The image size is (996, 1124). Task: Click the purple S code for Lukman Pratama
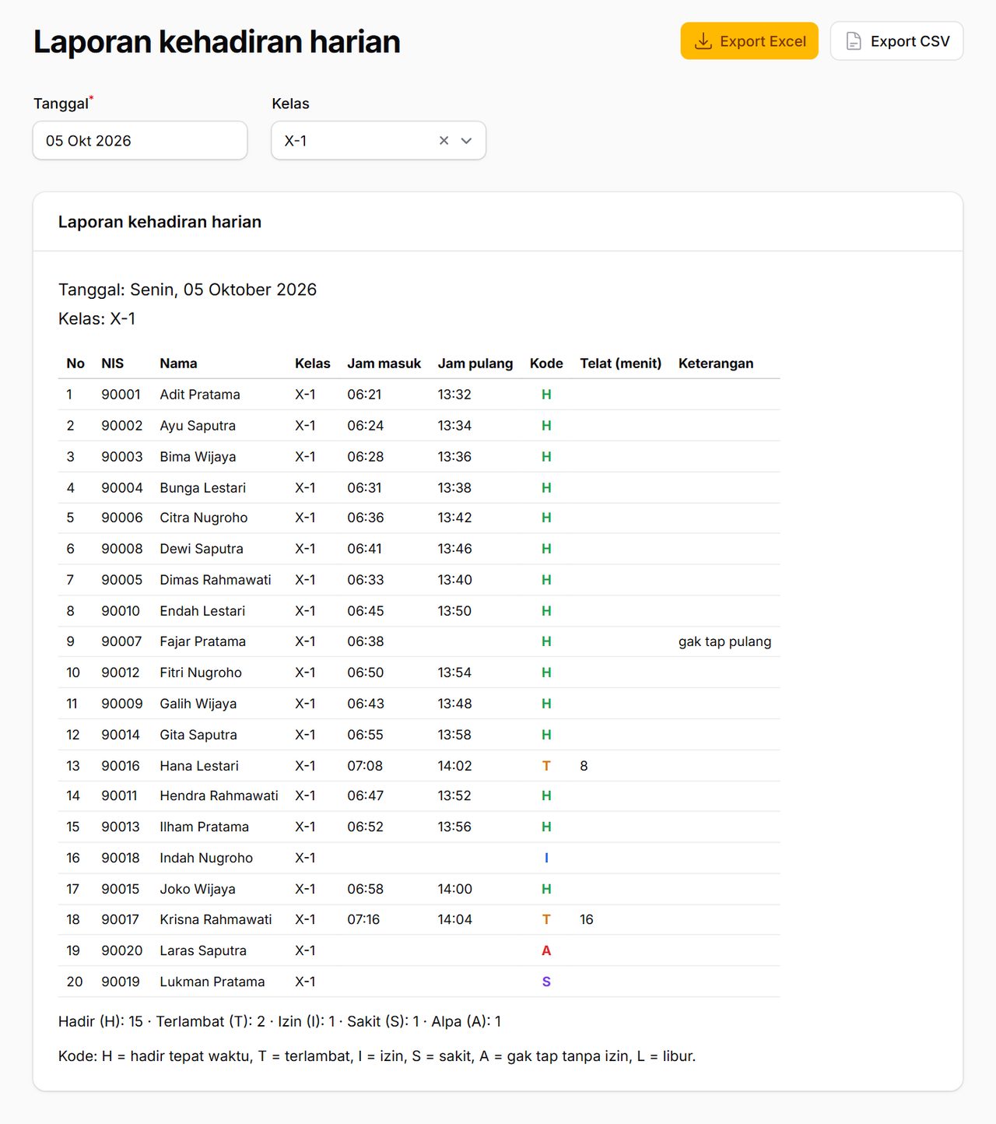(546, 982)
